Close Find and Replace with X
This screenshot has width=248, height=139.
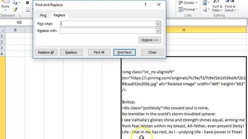pyautogui.click(x=159, y=5)
